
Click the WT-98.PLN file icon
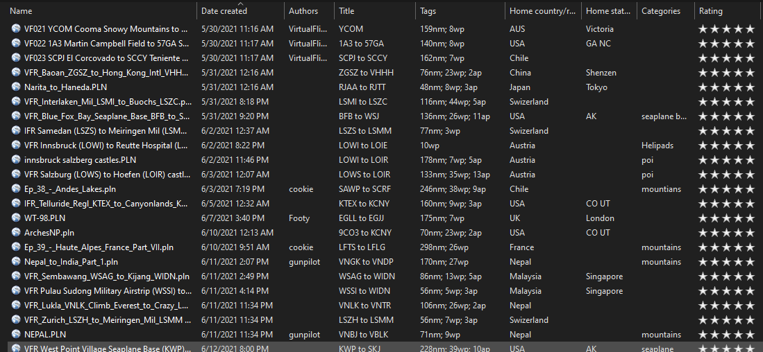pyautogui.click(x=16, y=218)
